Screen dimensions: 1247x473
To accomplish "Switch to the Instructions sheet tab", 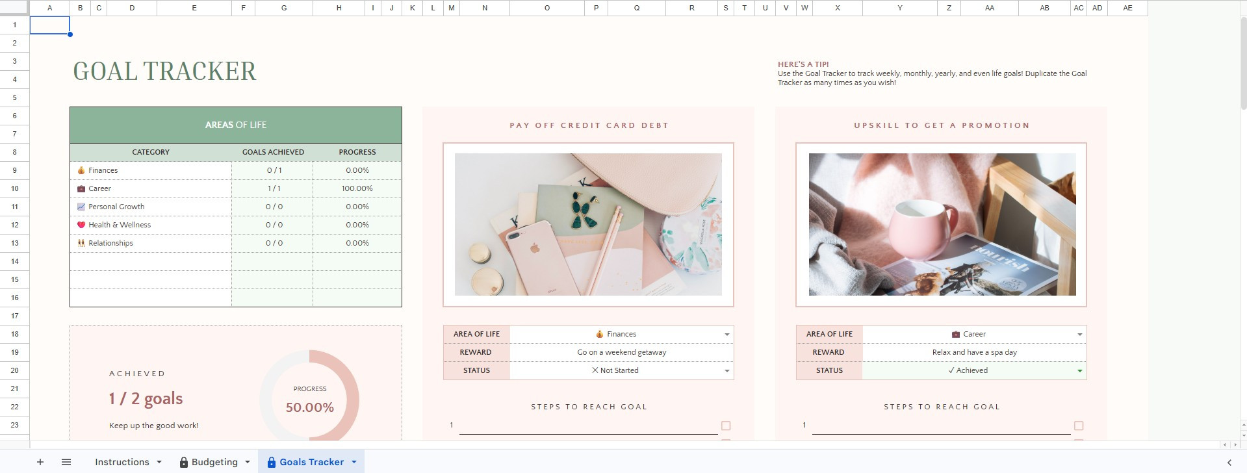I will pyautogui.click(x=122, y=462).
